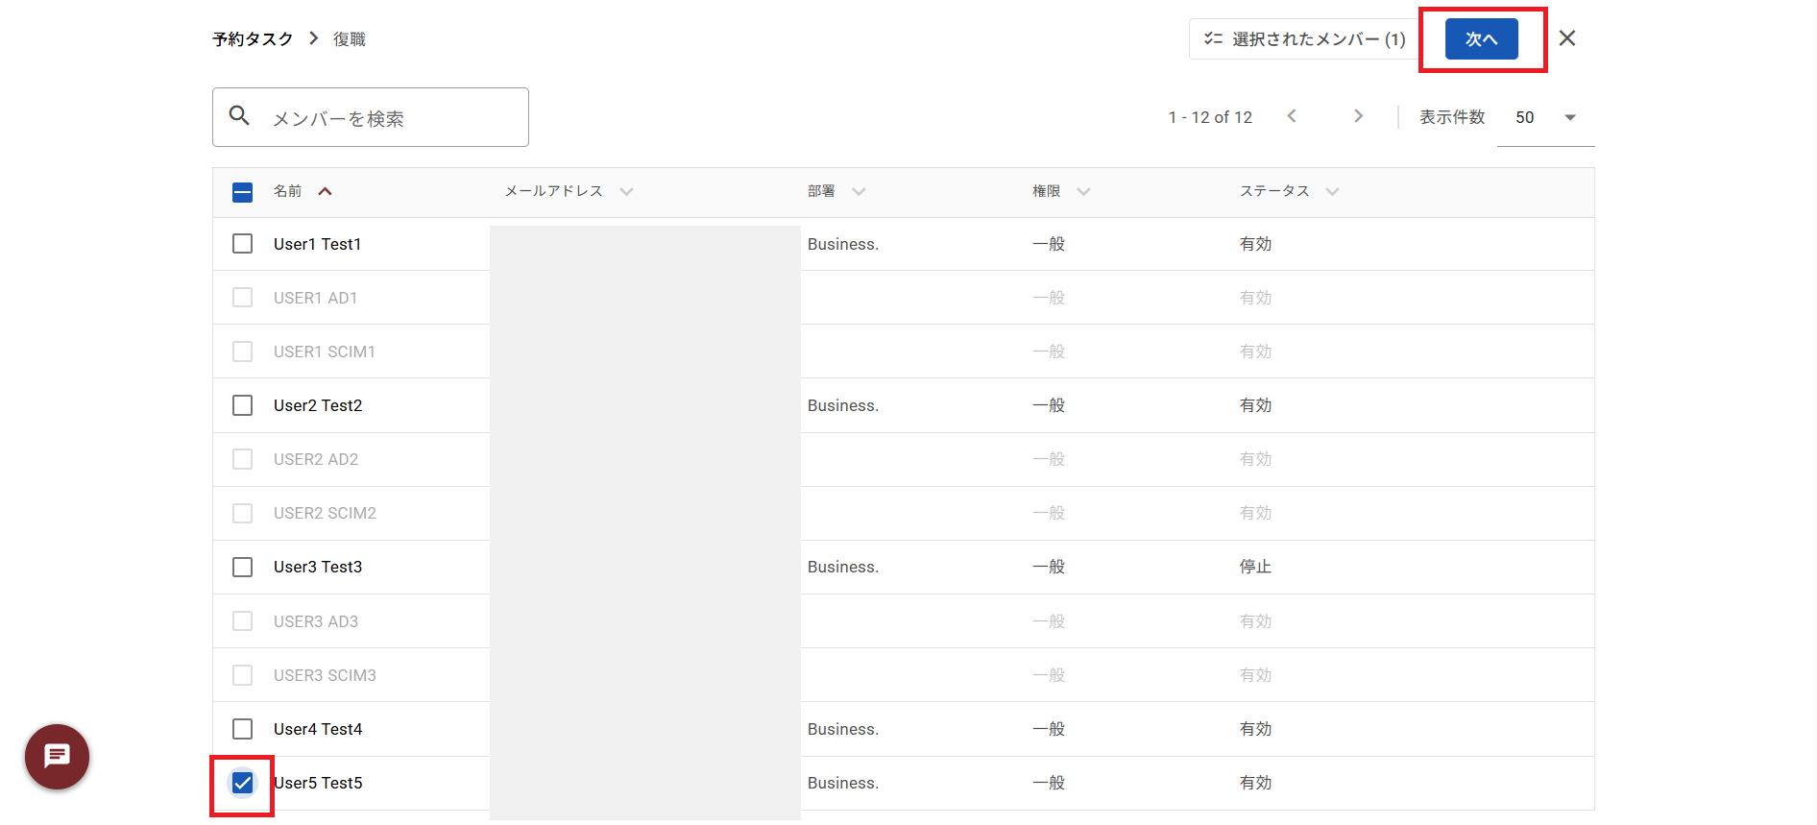
Task: Click the search magnifier icon
Action: pyautogui.click(x=239, y=116)
